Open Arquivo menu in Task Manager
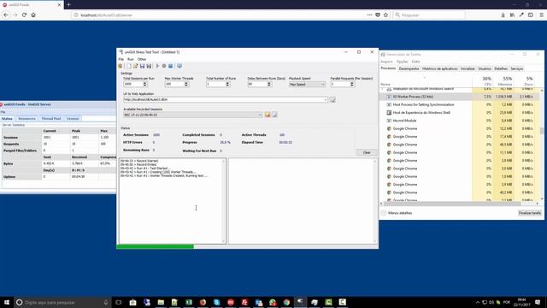The image size is (547, 308). 386,62
